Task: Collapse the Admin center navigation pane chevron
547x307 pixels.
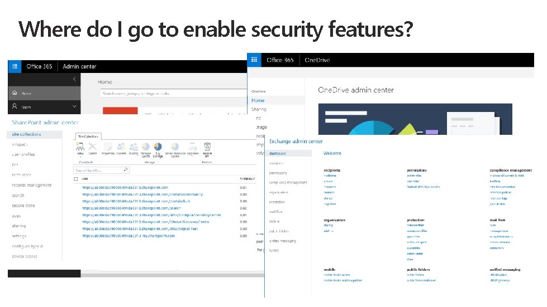Action: (x=74, y=79)
